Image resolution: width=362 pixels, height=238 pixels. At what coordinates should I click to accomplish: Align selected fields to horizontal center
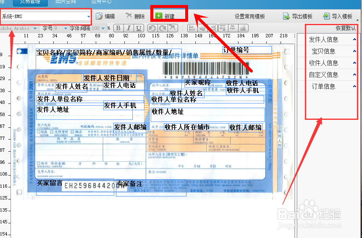click(202, 28)
